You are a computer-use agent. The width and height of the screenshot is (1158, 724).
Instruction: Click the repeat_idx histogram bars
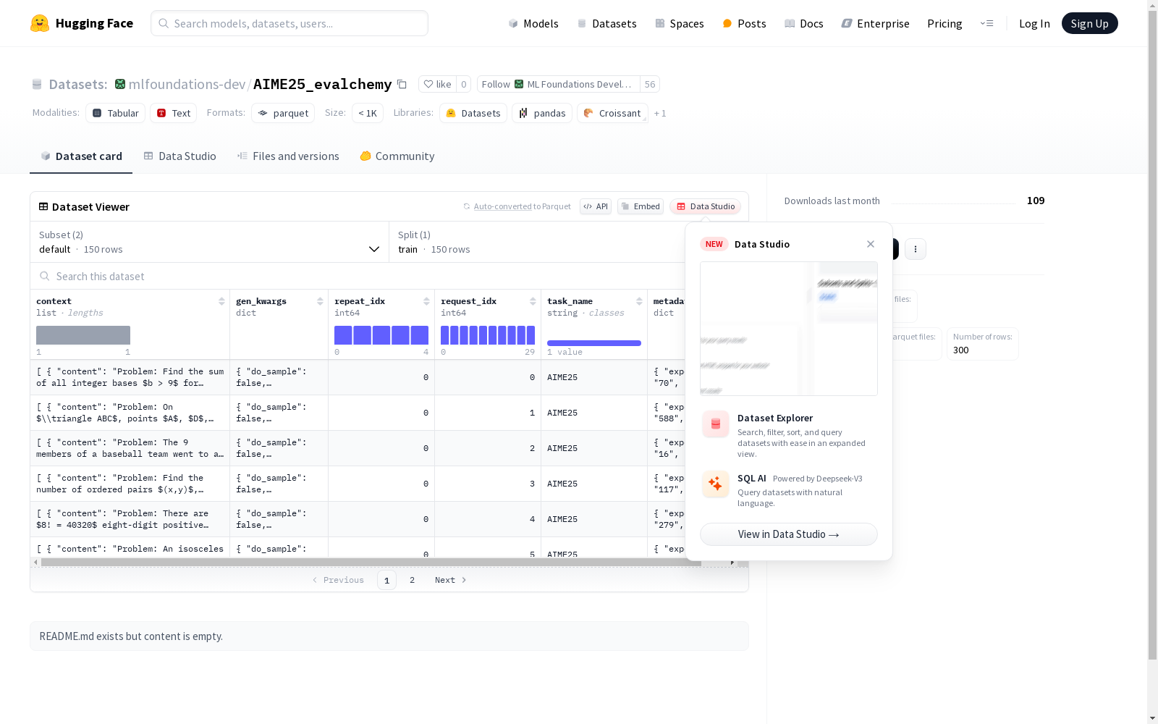tap(381, 335)
